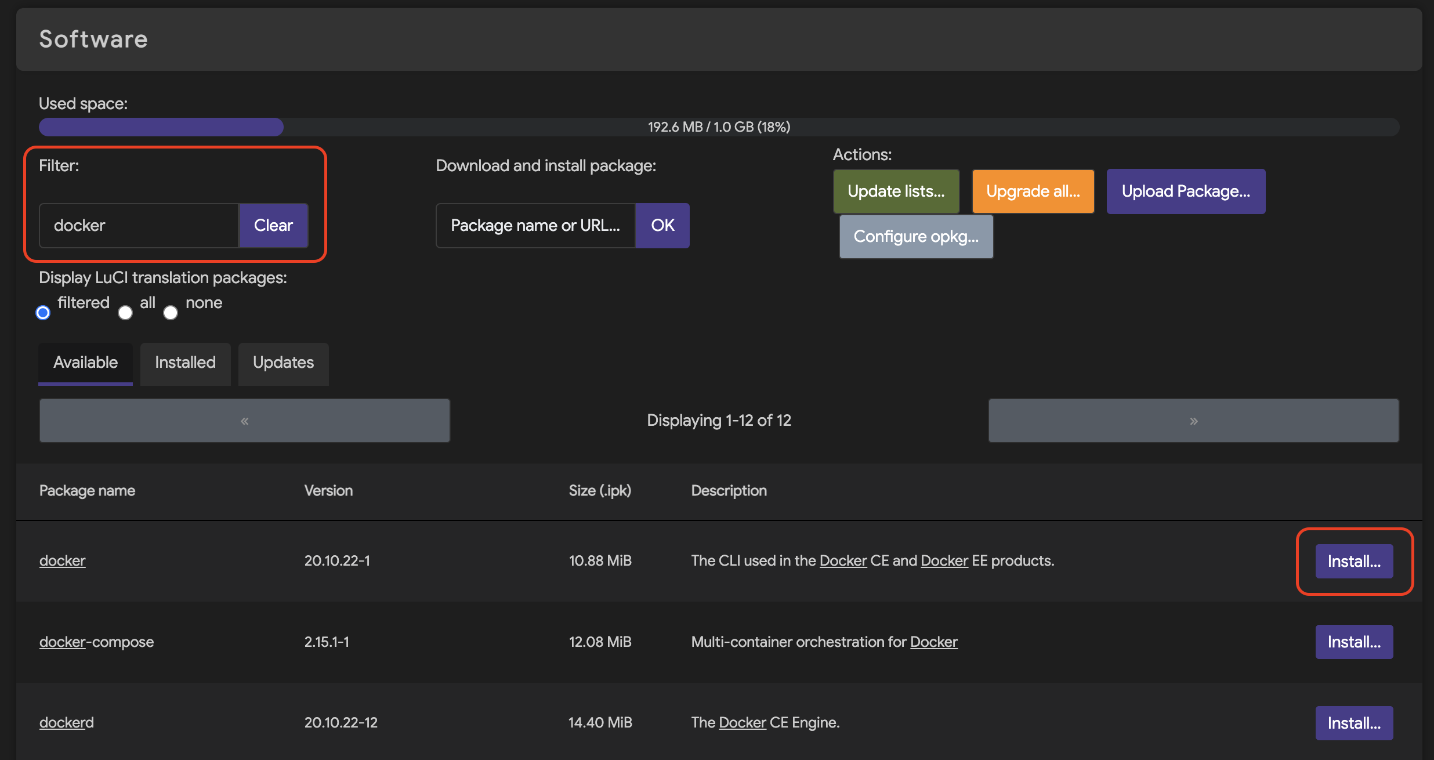The width and height of the screenshot is (1434, 760).
Task: Clear the docker filter text
Action: click(x=274, y=225)
